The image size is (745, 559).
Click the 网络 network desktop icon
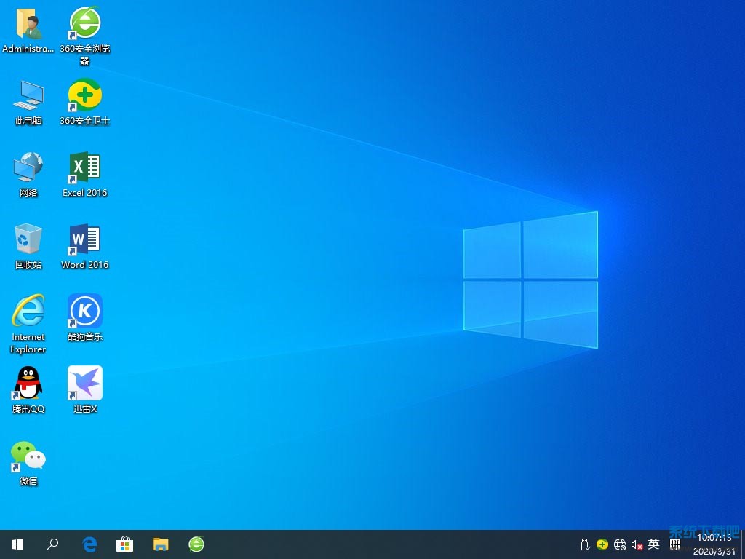pyautogui.click(x=28, y=167)
